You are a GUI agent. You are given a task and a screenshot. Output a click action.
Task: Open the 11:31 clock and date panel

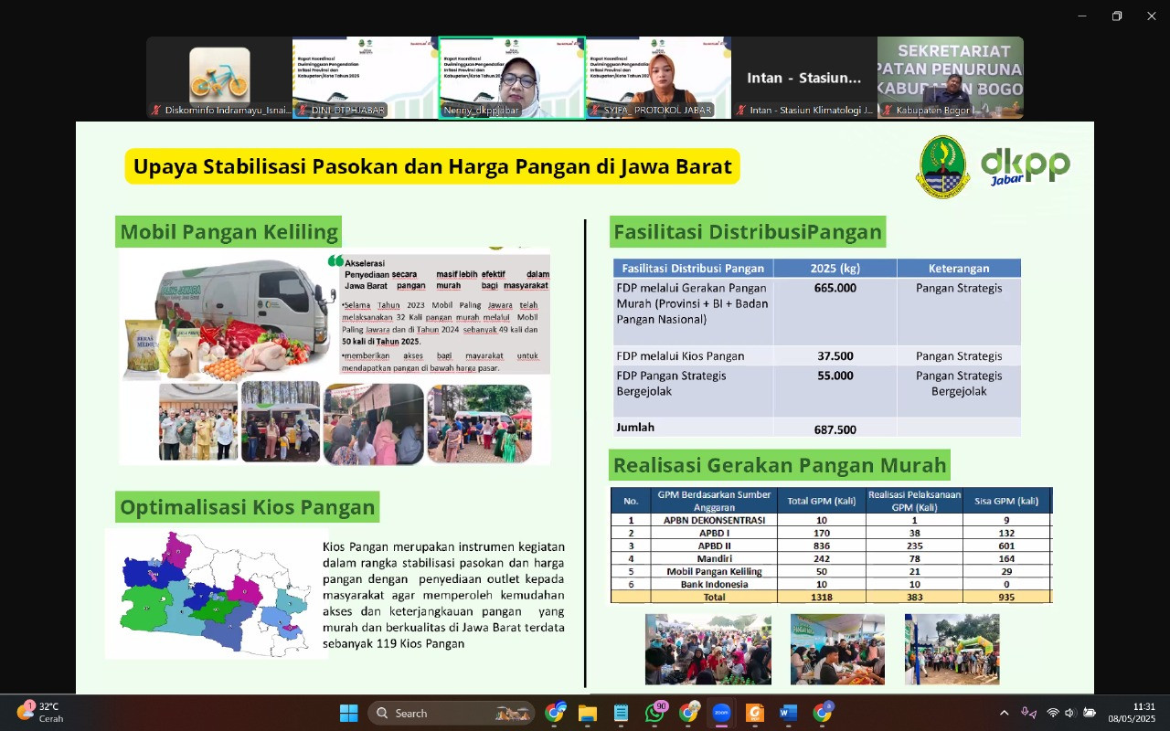tap(1132, 713)
